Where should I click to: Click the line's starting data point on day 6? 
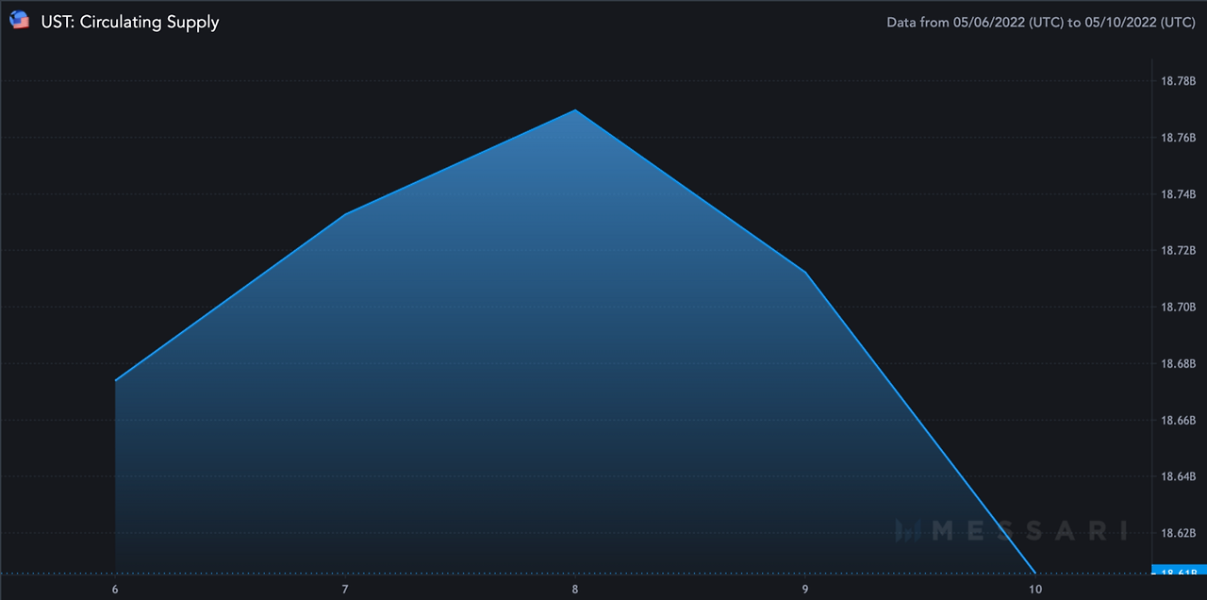pyautogui.click(x=115, y=380)
